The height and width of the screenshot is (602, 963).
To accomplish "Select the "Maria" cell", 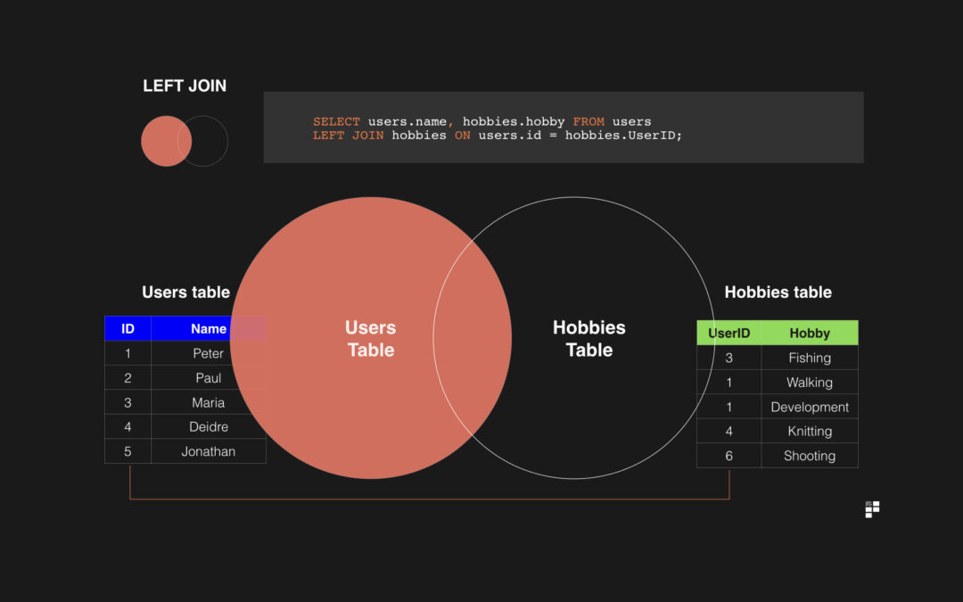I will (x=208, y=402).
